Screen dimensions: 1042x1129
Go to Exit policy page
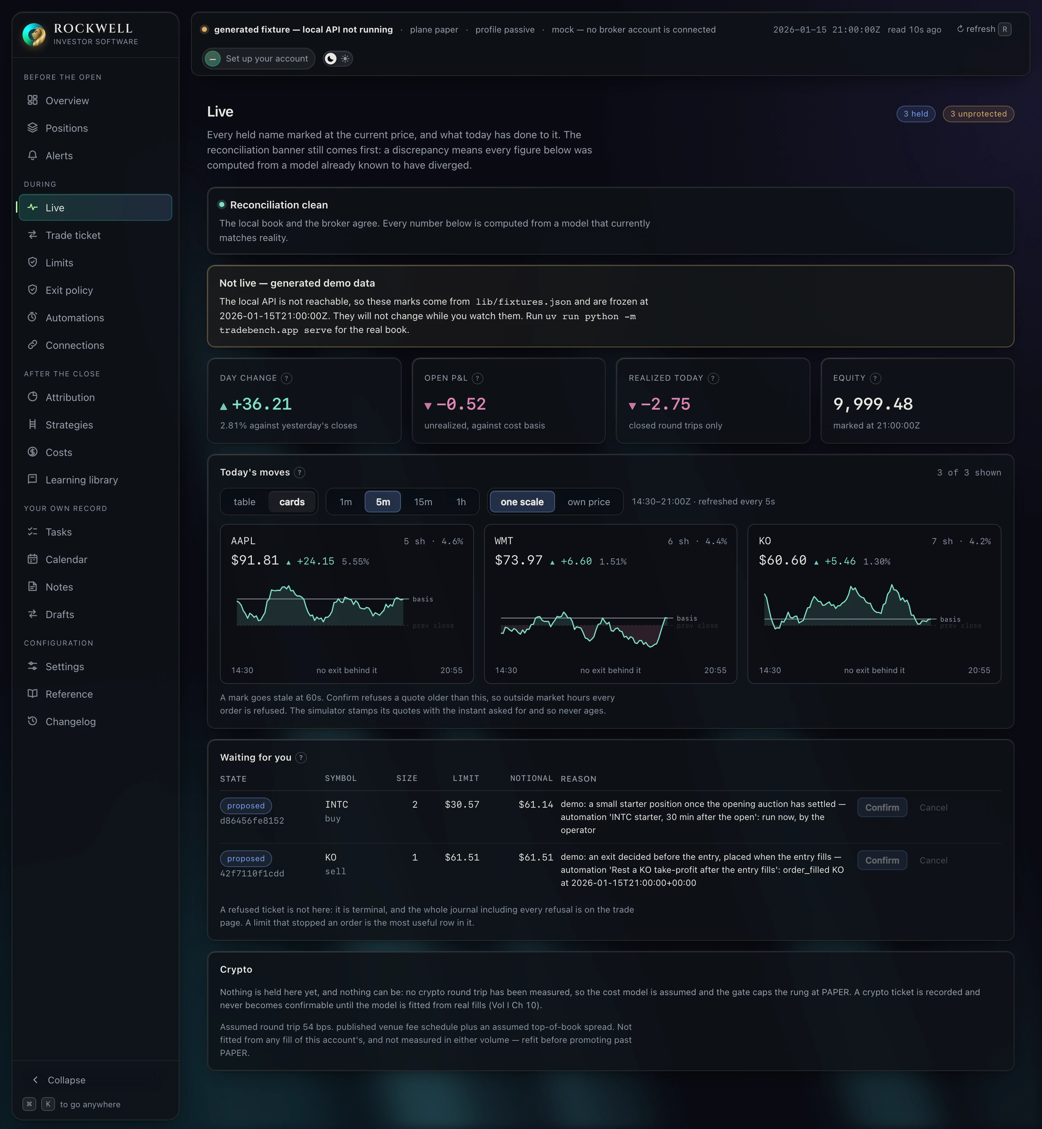pos(95,290)
